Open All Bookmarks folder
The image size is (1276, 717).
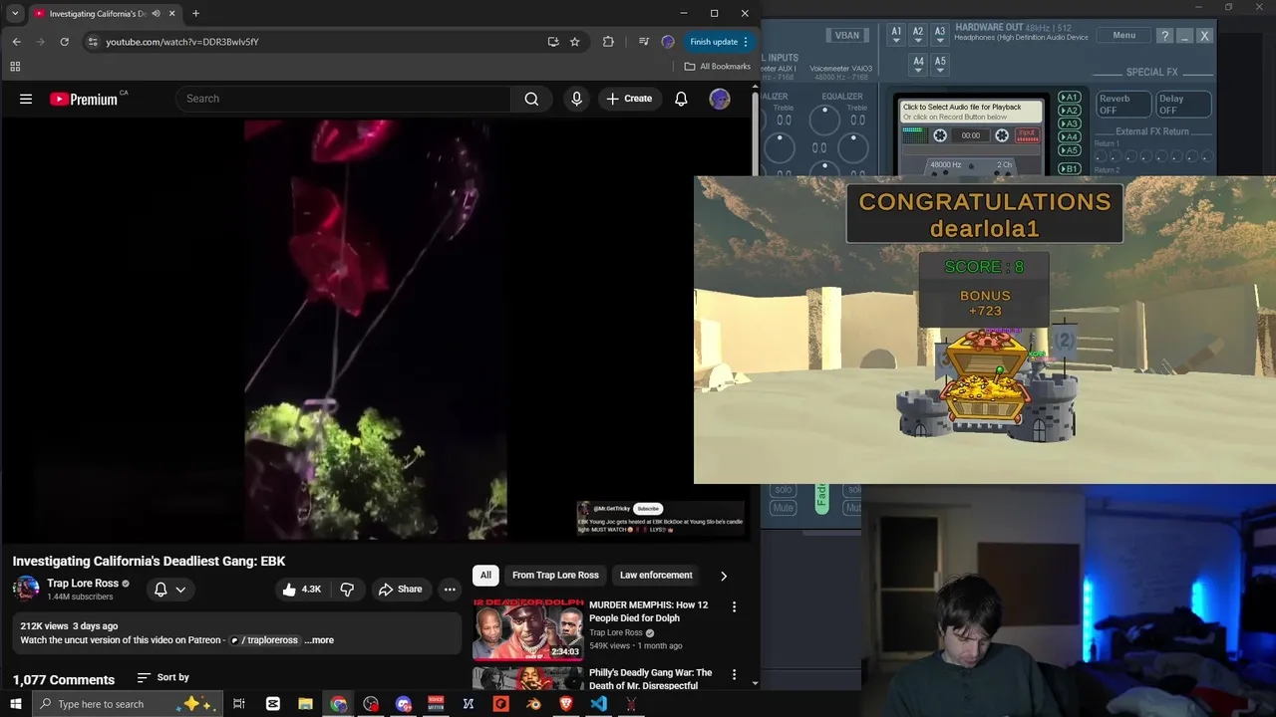(718, 67)
